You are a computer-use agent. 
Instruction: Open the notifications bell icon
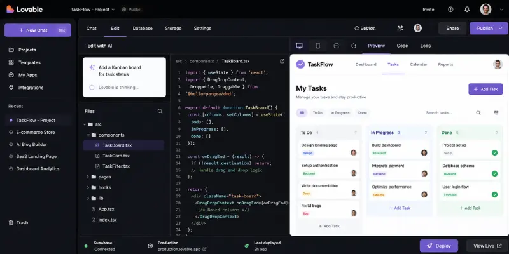point(467,10)
